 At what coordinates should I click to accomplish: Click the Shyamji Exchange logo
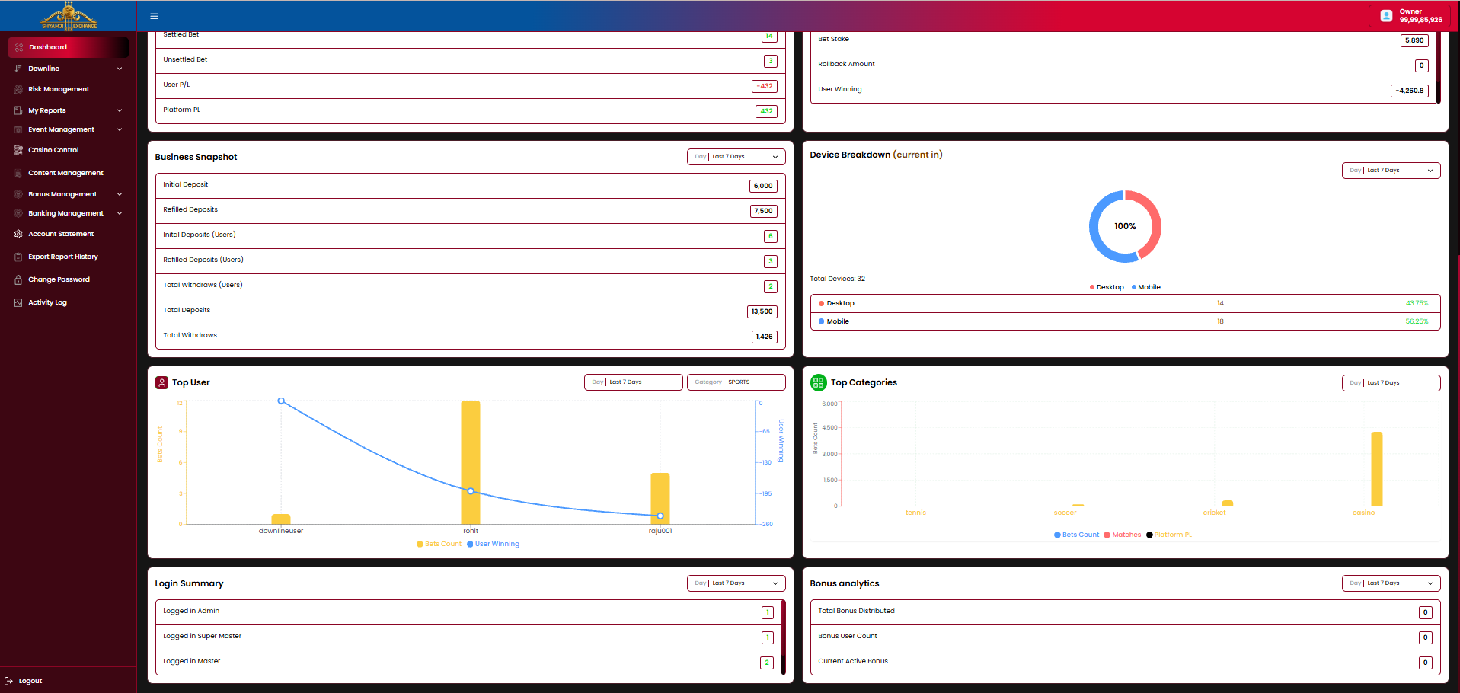[x=69, y=16]
